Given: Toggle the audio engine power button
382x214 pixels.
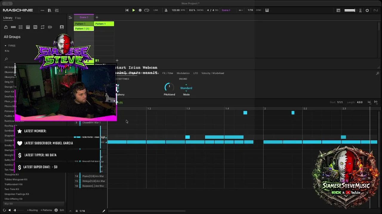Looking at the screenshot, I should 367,10.
